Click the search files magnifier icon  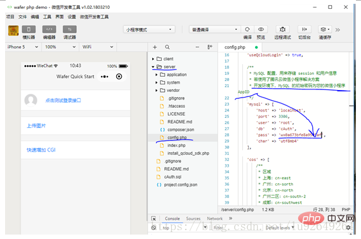click(167, 47)
